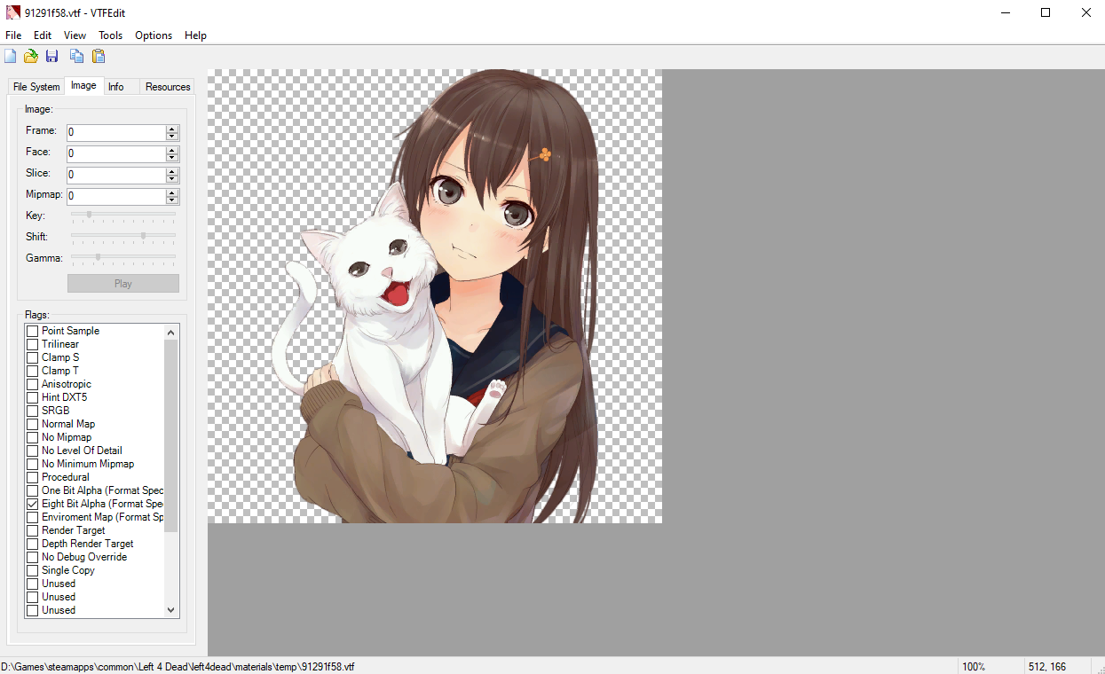The height and width of the screenshot is (674, 1105).
Task: Click the VTFEdit app icon in title bar
Action: tap(12, 12)
